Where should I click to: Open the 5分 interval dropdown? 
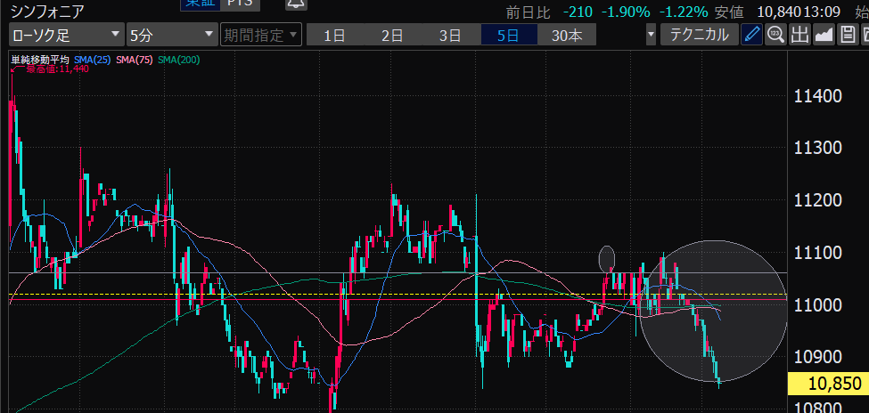tap(171, 36)
